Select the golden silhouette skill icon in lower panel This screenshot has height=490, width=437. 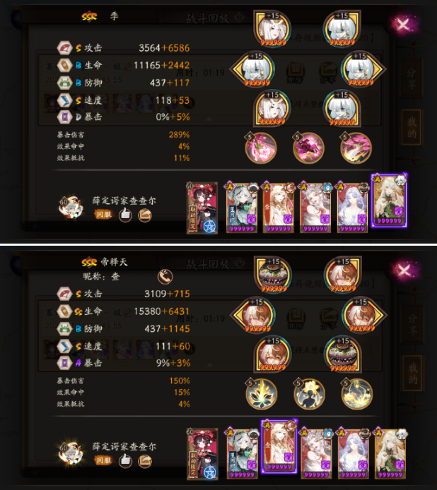309,394
